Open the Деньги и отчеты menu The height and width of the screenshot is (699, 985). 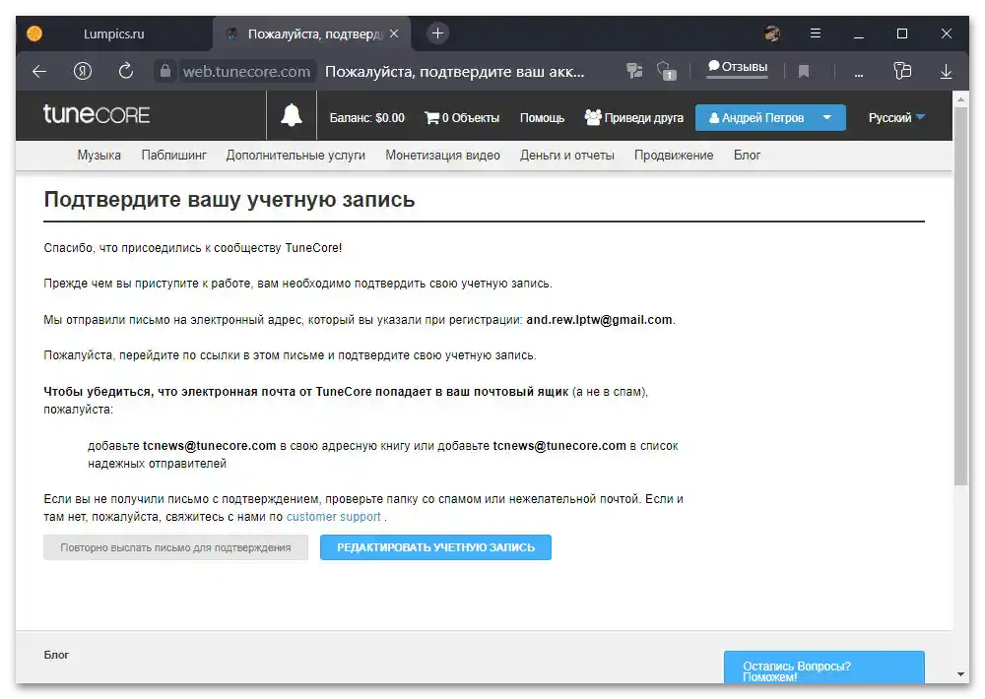567,156
